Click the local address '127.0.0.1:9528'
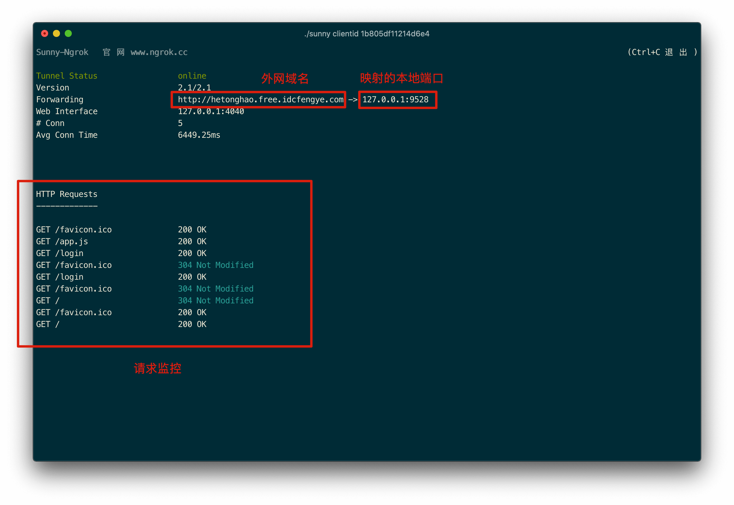Viewport: 734px width, 505px height. [x=395, y=100]
